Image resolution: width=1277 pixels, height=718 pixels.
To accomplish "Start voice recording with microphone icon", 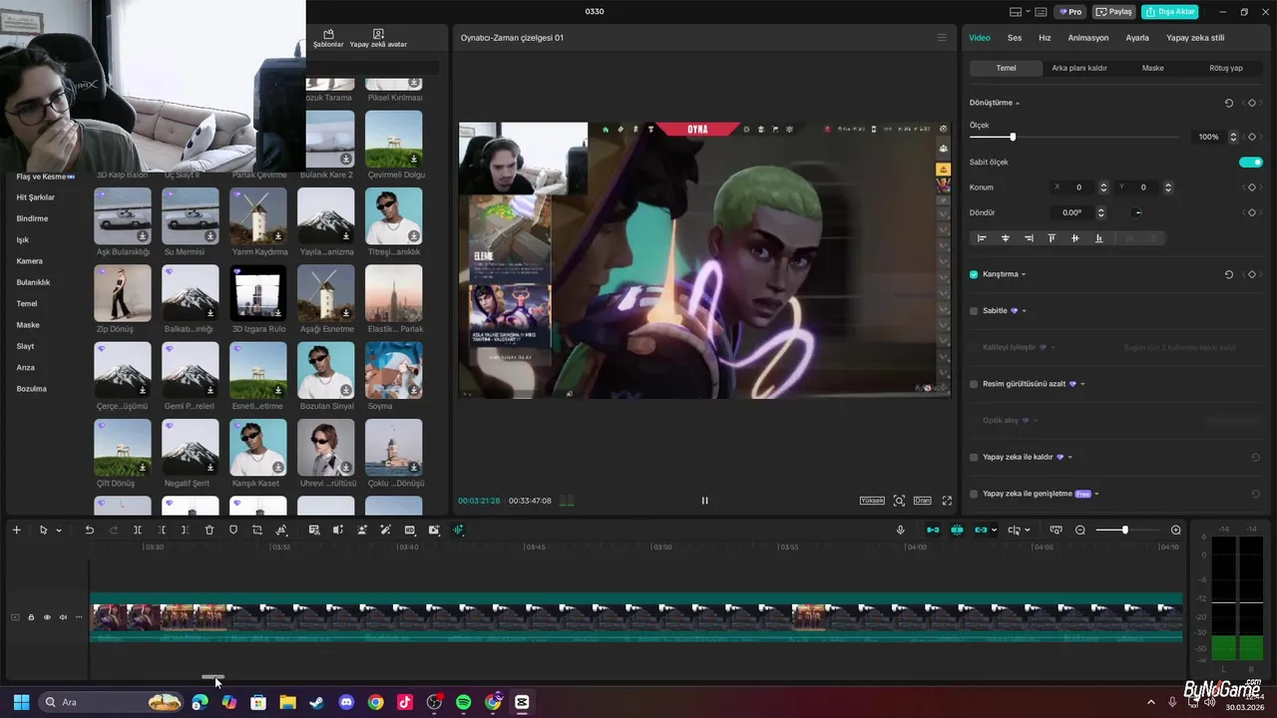I will (901, 530).
